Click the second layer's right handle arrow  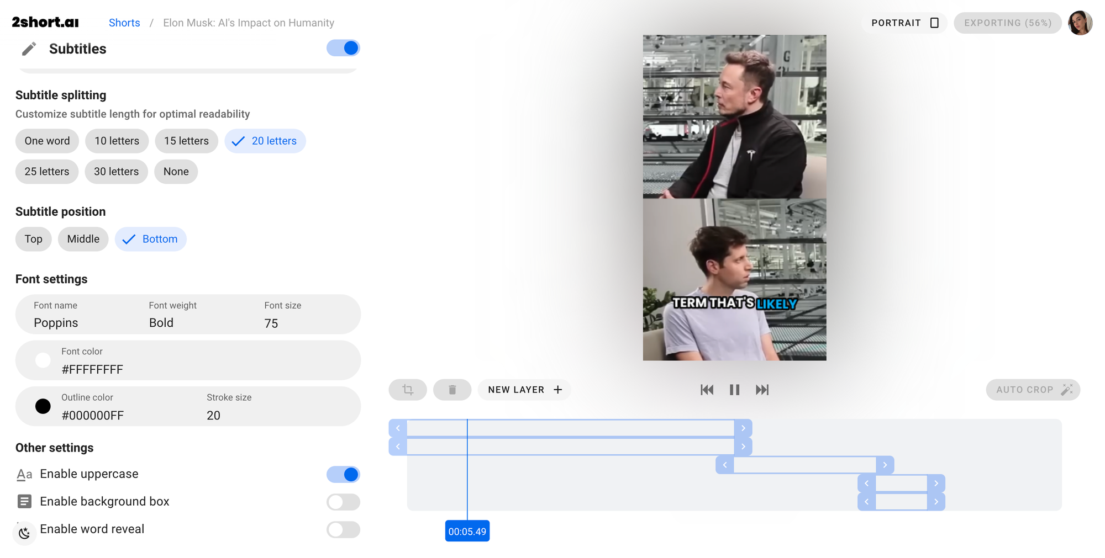pyautogui.click(x=743, y=447)
